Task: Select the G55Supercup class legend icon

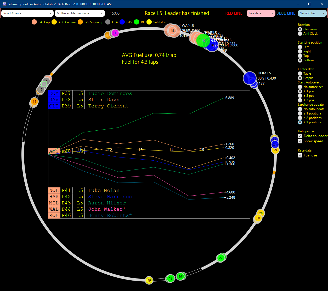Action: click(x=80, y=22)
